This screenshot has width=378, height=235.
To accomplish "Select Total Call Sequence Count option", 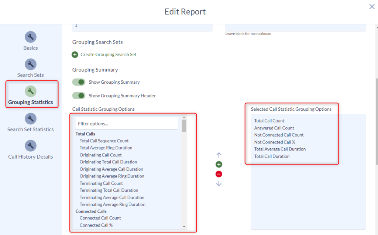I will [104, 141].
